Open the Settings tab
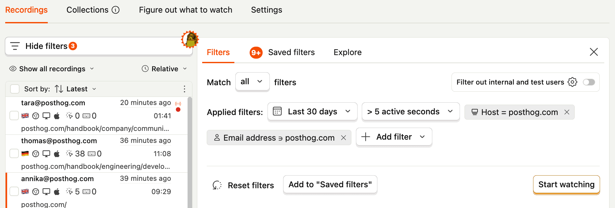Screen dimensions: 615x208 (x=267, y=10)
